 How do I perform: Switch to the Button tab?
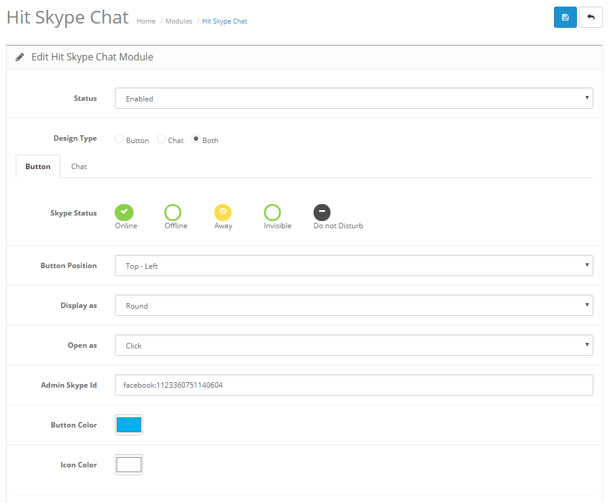pyautogui.click(x=38, y=167)
